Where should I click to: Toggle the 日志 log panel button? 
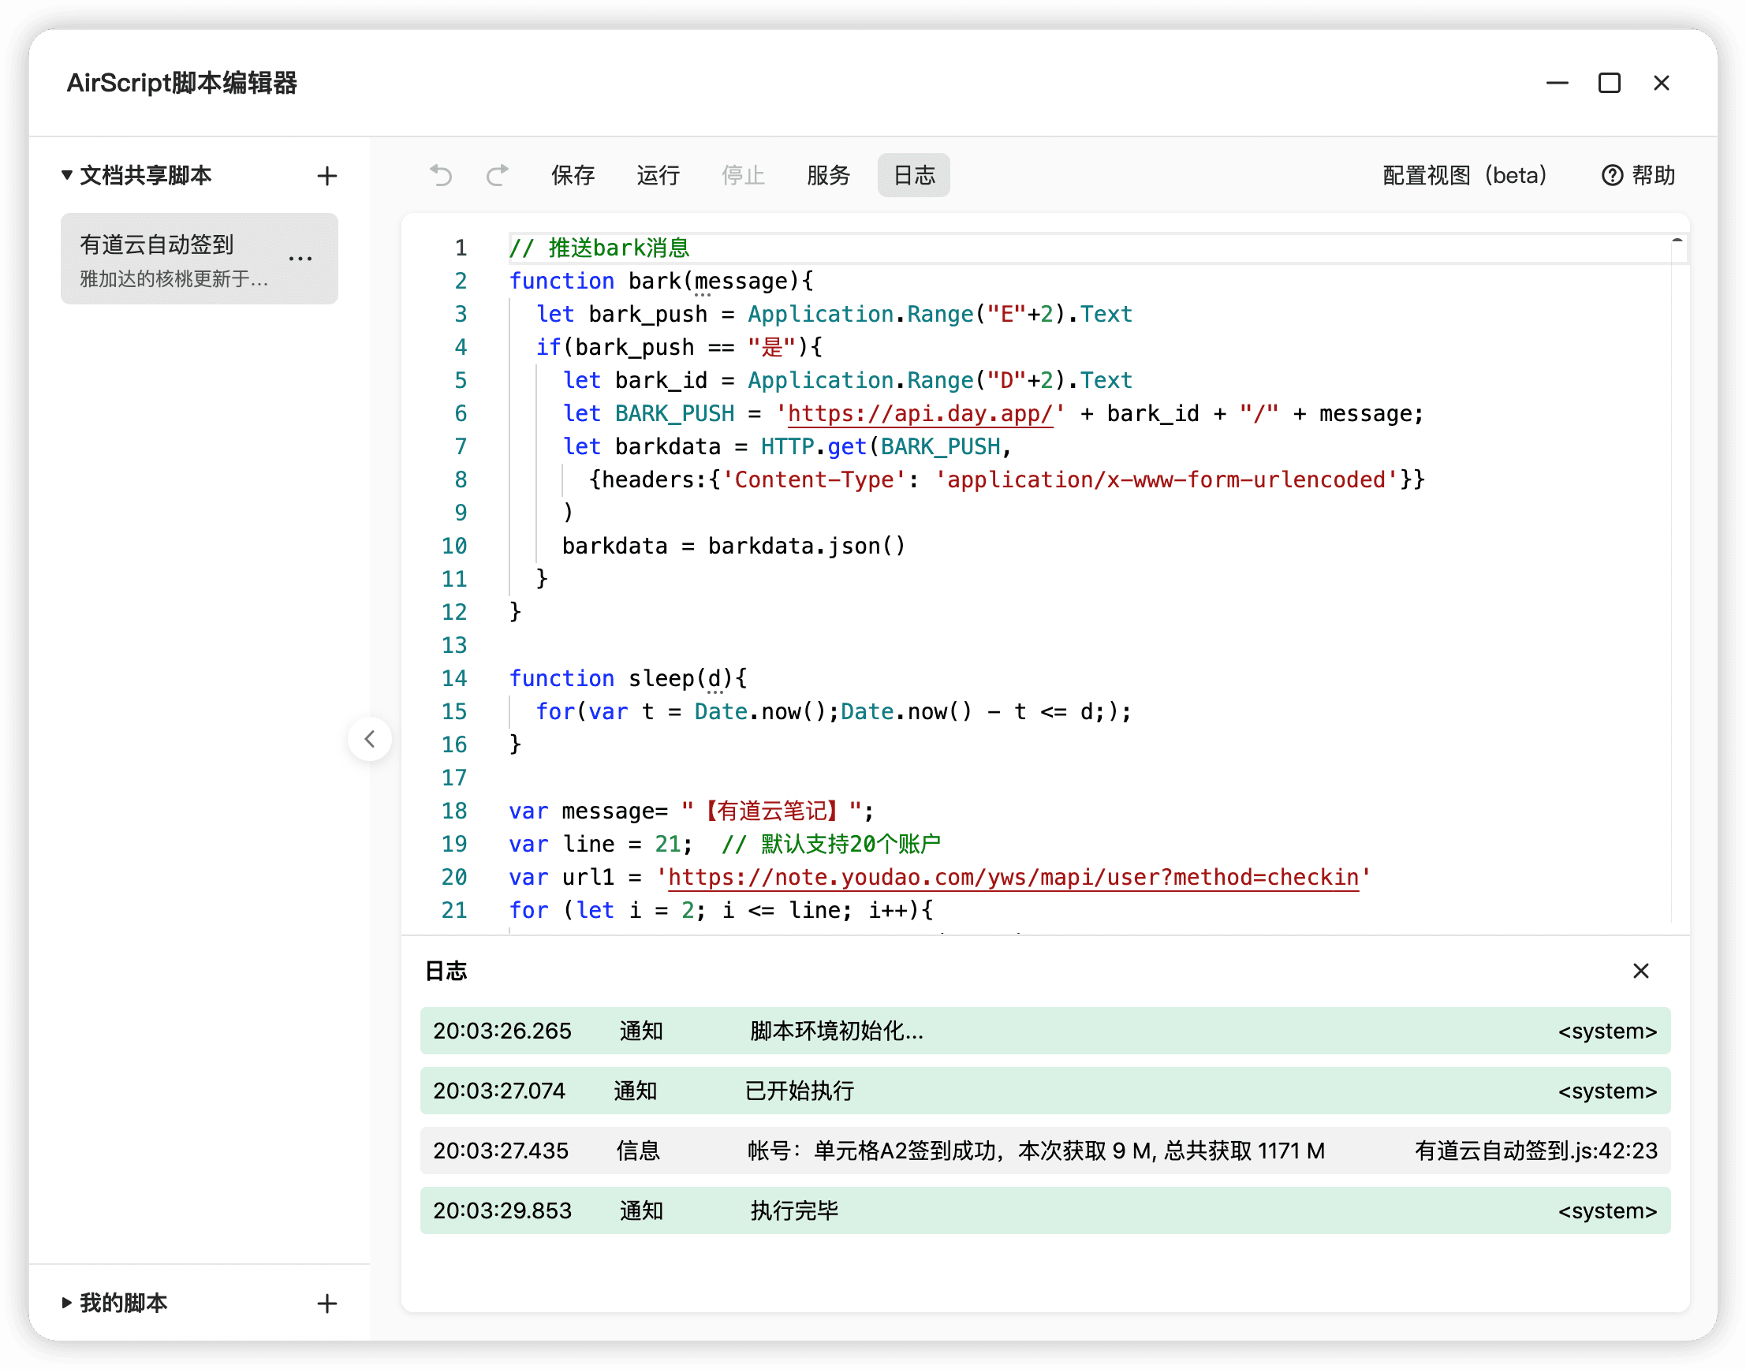coord(913,175)
